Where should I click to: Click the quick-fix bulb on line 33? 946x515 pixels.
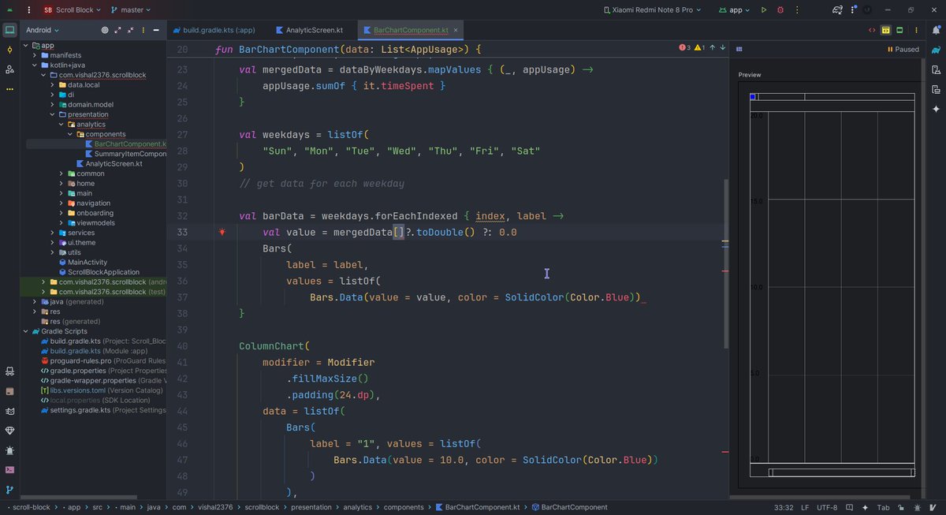coord(222,232)
